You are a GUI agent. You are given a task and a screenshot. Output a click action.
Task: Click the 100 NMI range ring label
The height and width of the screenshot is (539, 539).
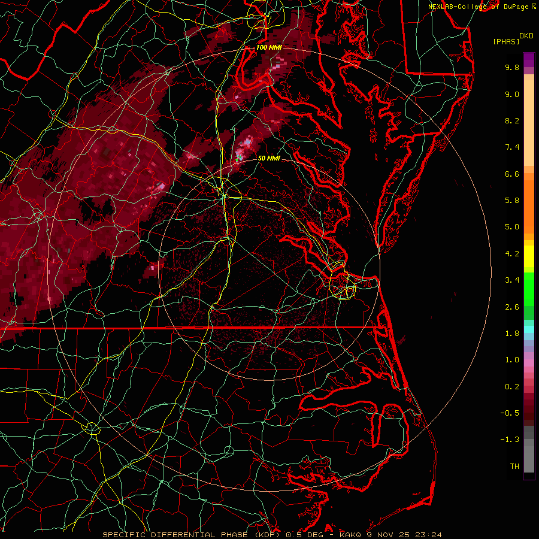(269, 47)
